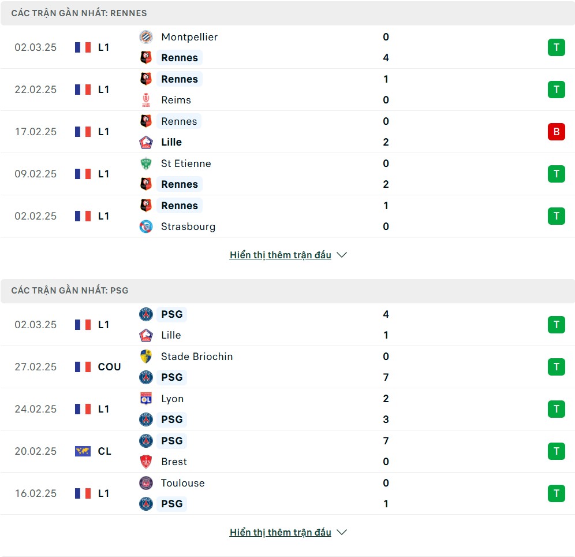Click the Stade Briochin crest
The width and height of the screenshot is (575, 557).
click(146, 357)
